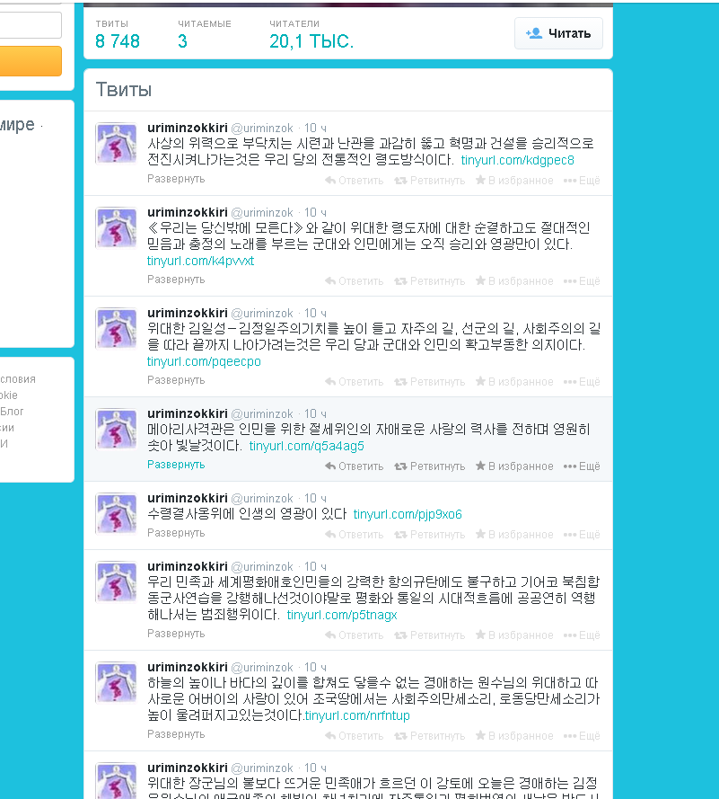Screen dimensions: 719x799
Task: Expand the tweet with link tinyurl.com/q5a4ag5
Action: tap(176, 465)
